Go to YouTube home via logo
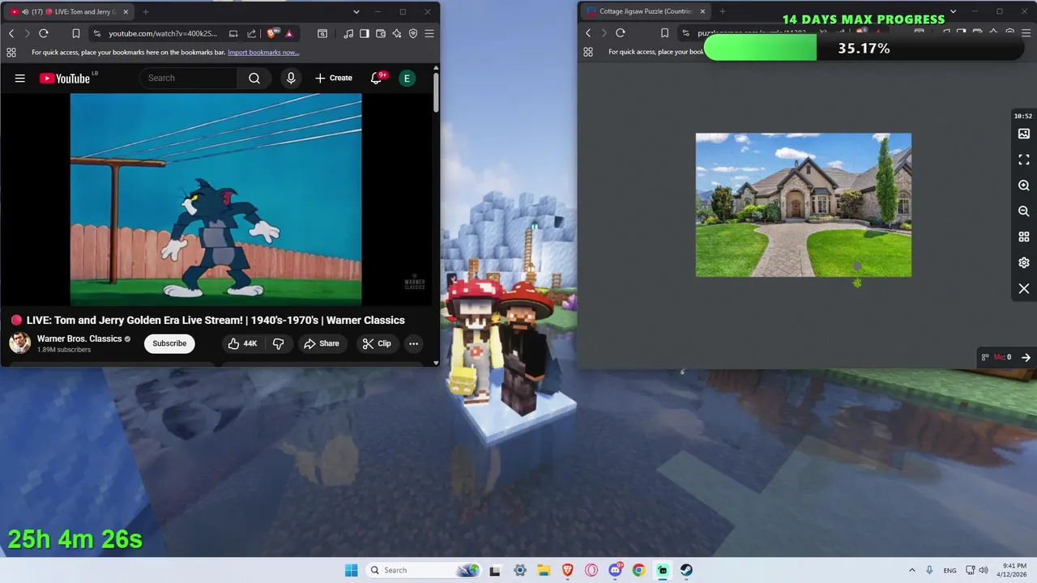The width and height of the screenshot is (1037, 583). 65,79
